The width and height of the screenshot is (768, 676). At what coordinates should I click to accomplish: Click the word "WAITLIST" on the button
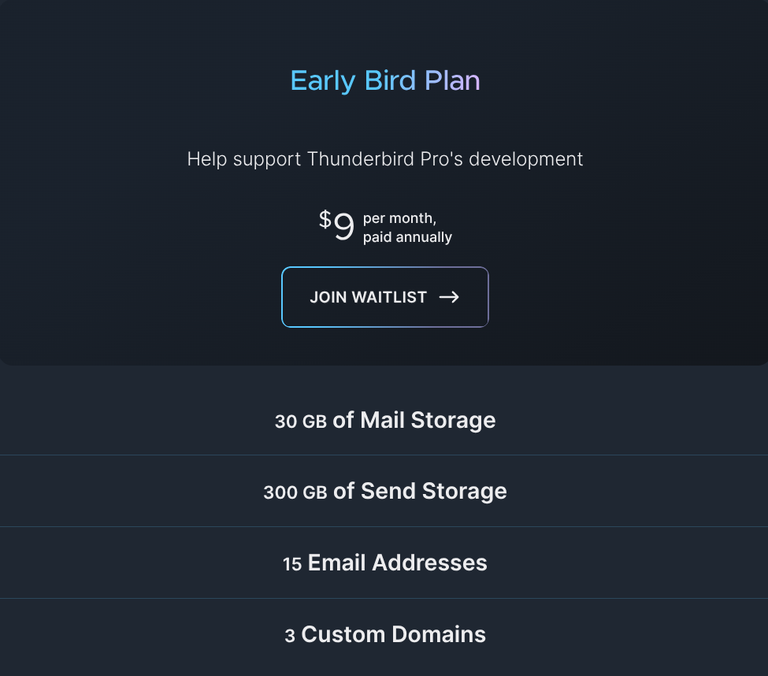click(x=389, y=297)
